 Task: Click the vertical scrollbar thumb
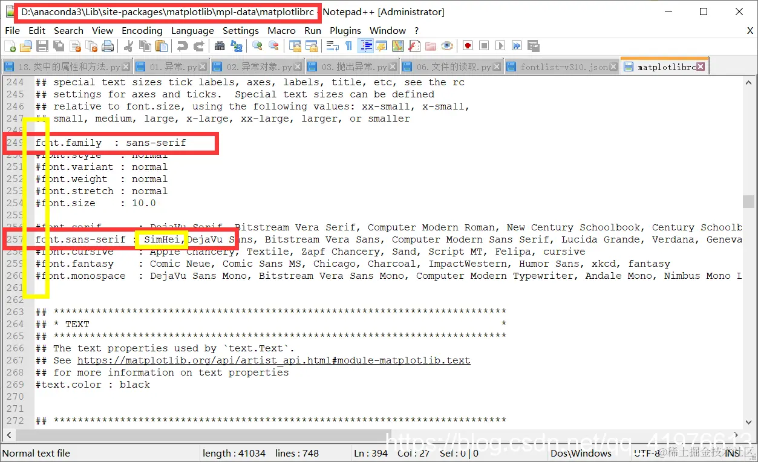(749, 201)
